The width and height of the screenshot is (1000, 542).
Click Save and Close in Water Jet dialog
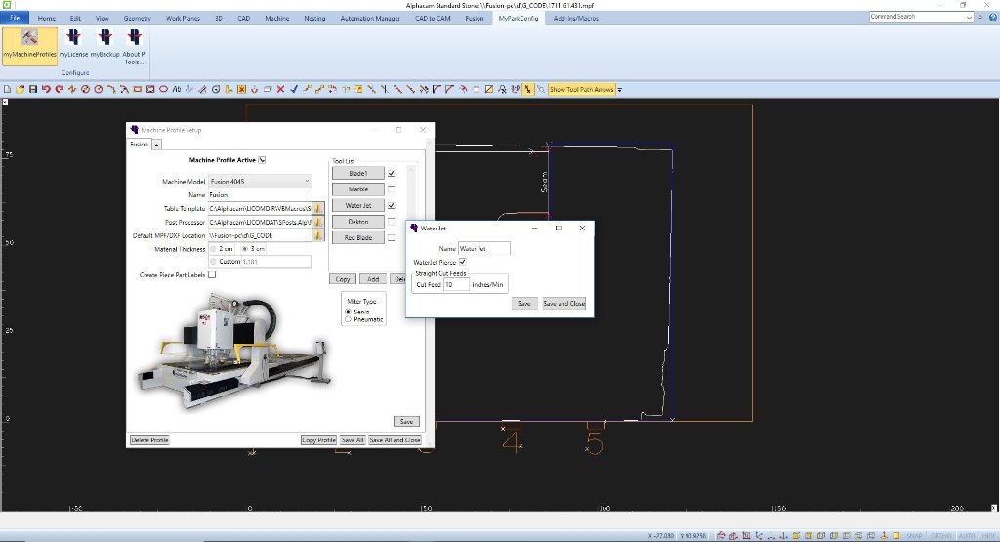(563, 303)
